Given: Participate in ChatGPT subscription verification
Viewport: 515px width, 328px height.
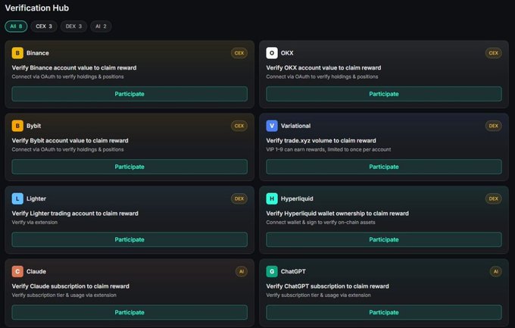Looking at the screenshot, I should point(384,312).
